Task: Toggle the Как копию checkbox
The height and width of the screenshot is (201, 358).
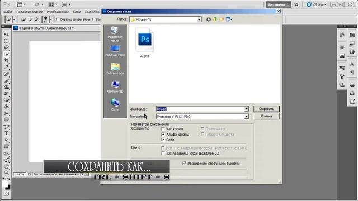Action: coord(163,129)
